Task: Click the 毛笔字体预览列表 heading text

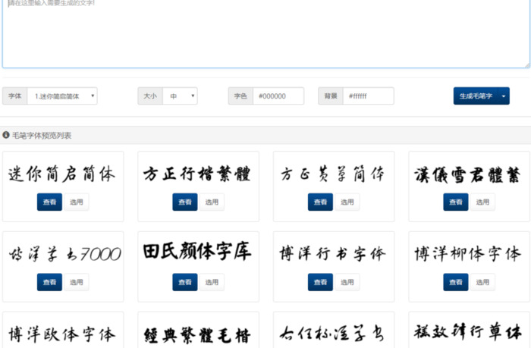Action: 42,136
